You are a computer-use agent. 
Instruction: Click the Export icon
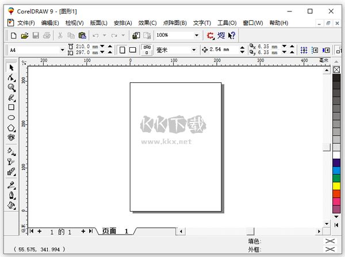point(147,36)
